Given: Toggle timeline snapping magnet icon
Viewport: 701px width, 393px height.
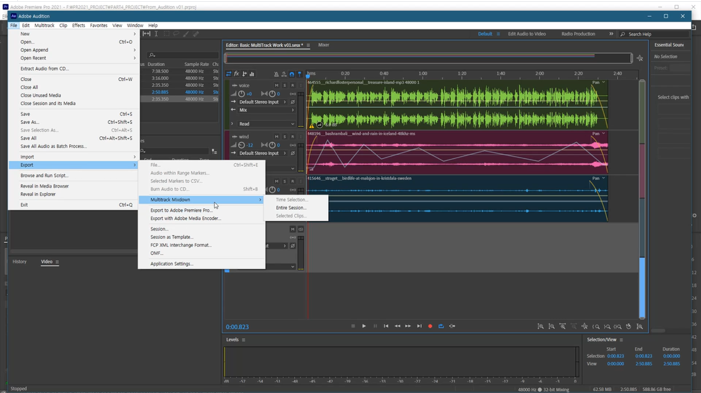Looking at the screenshot, I should pos(292,74).
